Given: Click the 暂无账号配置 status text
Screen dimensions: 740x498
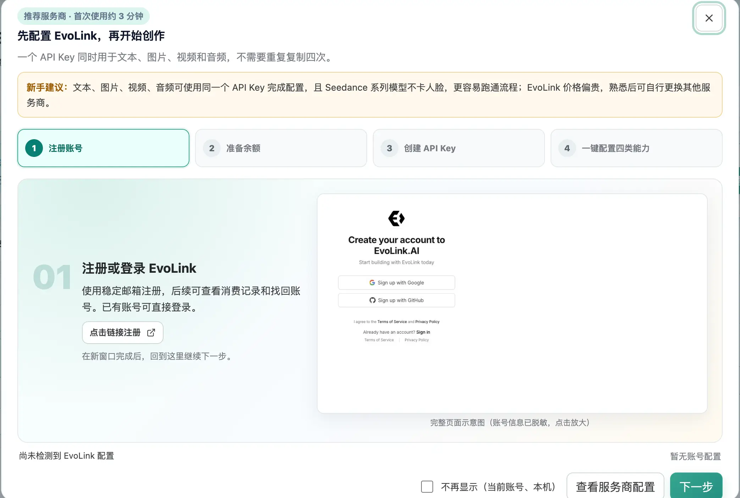Looking at the screenshot, I should point(696,457).
